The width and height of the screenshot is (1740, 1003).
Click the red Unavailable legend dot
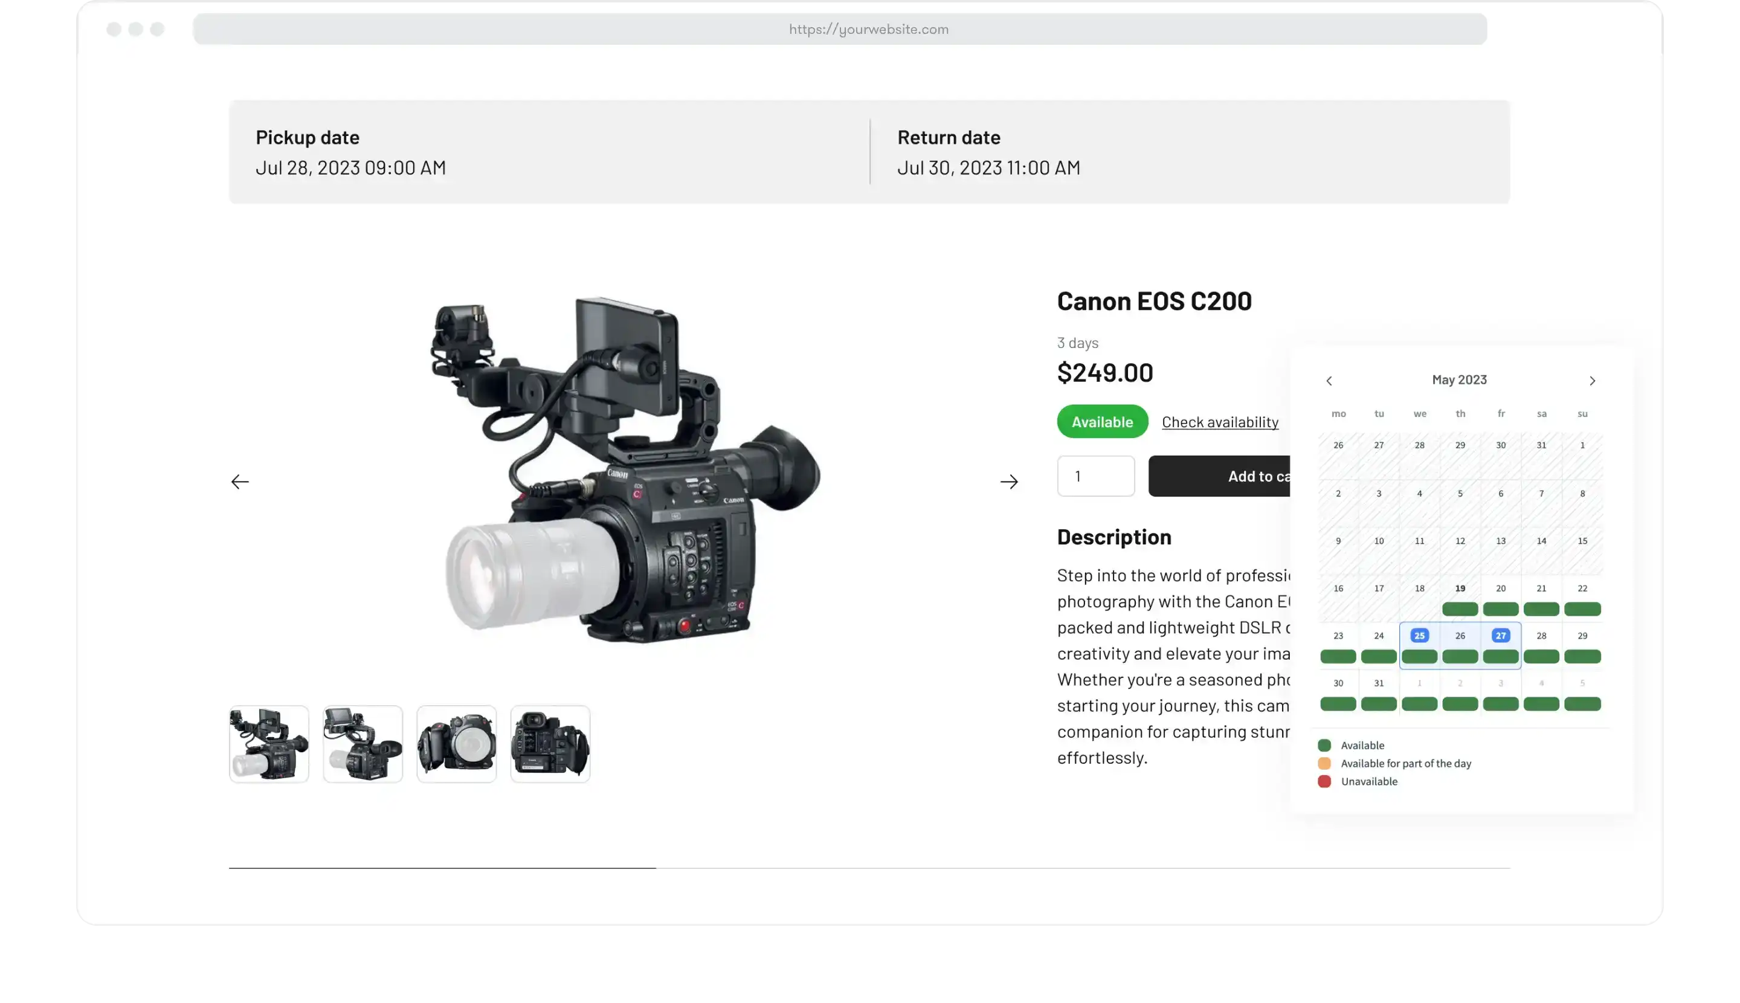[1324, 781]
